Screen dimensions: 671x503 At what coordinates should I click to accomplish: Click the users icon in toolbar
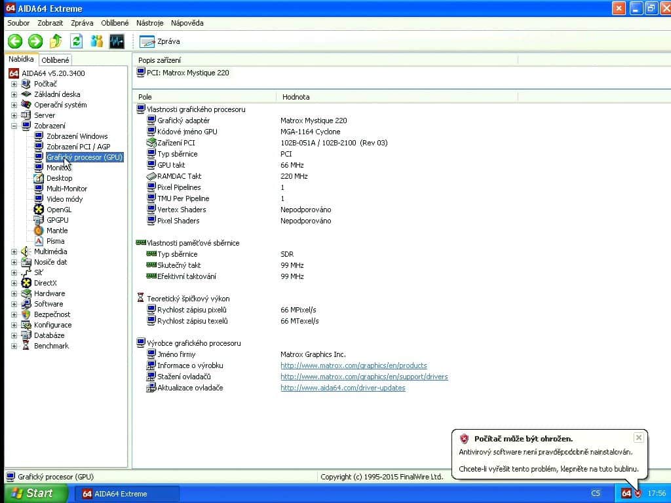(97, 41)
